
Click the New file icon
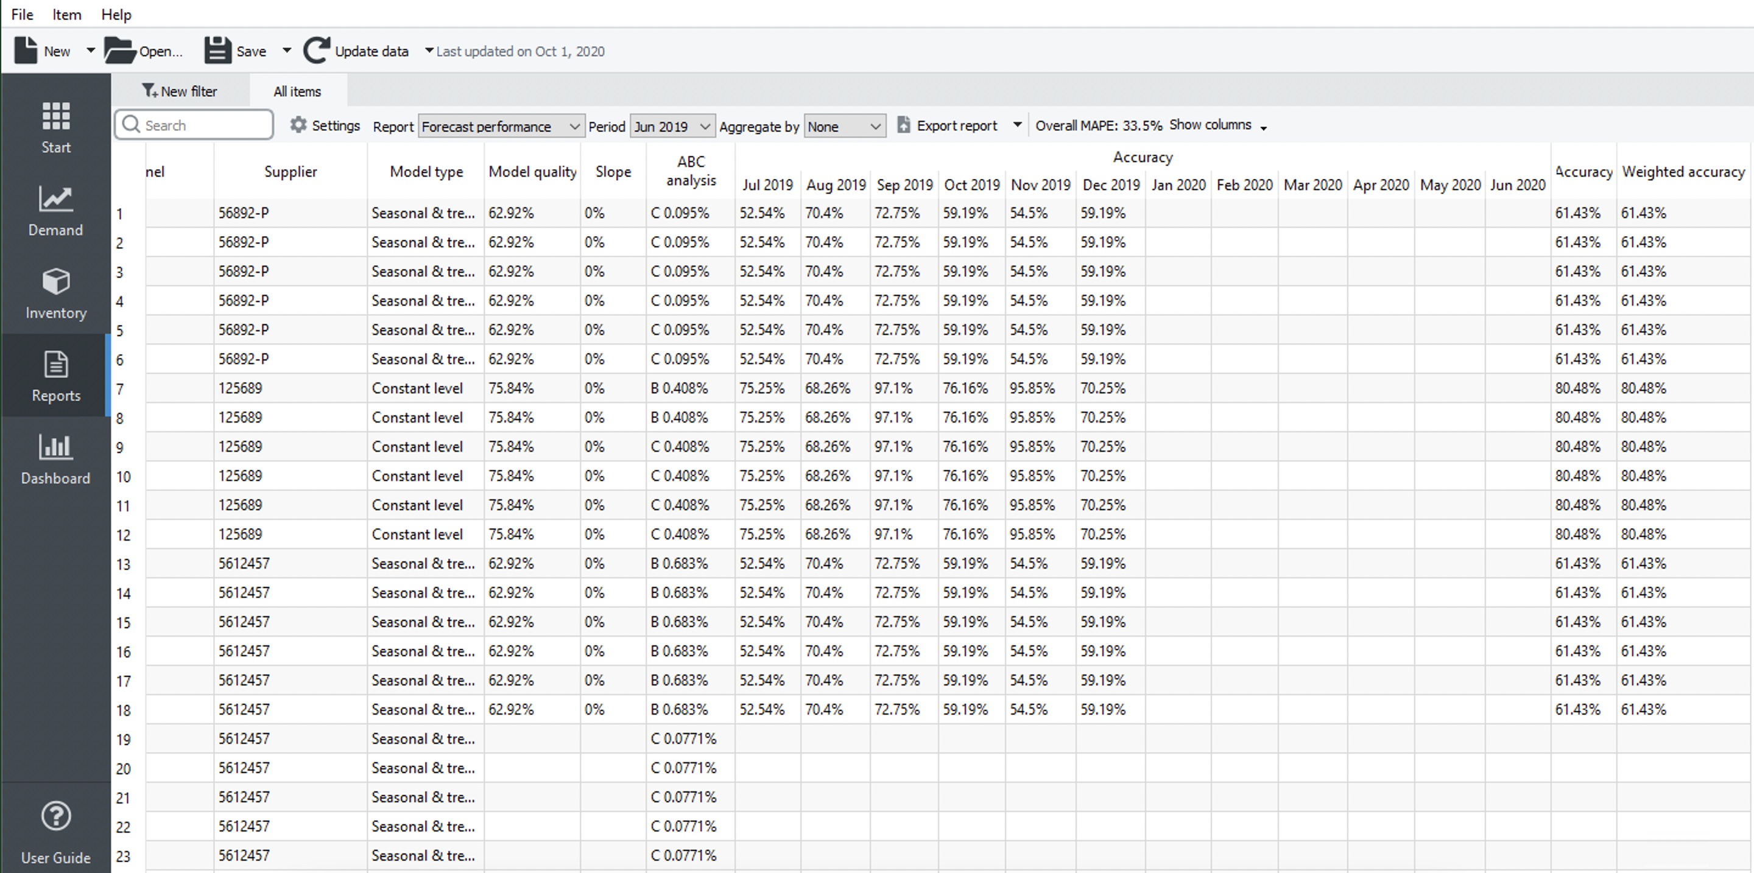[x=27, y=51]
